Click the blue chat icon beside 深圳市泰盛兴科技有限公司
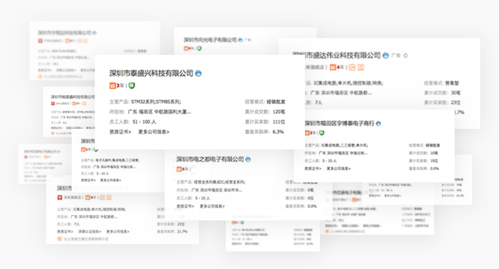 198,73
